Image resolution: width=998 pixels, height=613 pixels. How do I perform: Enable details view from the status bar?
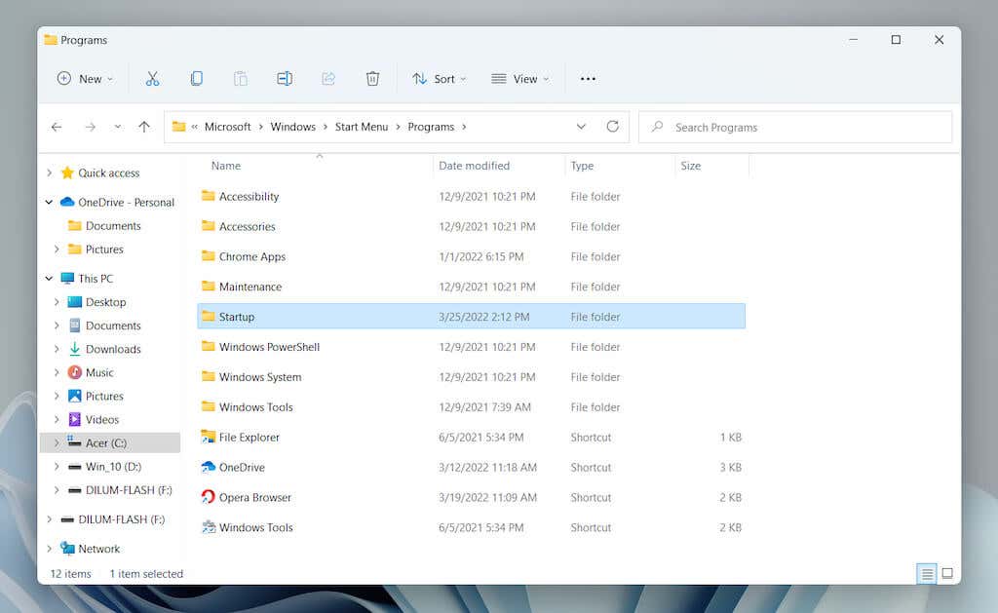pos(925,574)
